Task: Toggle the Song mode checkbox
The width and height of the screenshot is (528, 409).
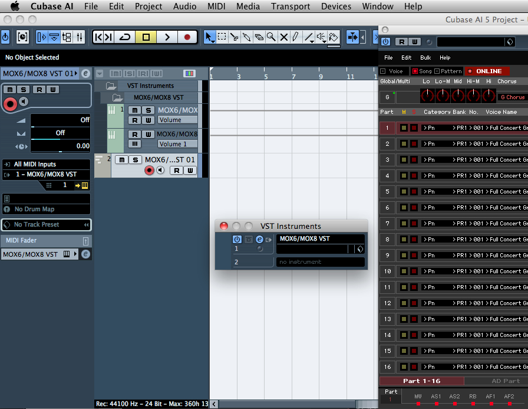Action: click(x=415, y=71)
